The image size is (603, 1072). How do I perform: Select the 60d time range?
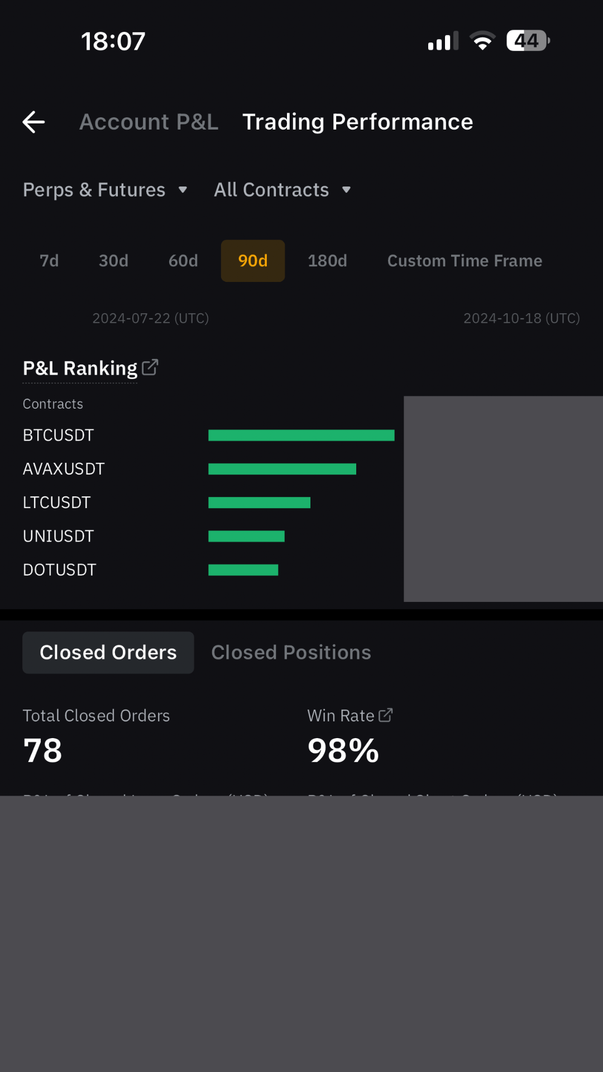183,261
